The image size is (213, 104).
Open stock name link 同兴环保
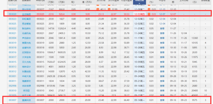[26, 9]
